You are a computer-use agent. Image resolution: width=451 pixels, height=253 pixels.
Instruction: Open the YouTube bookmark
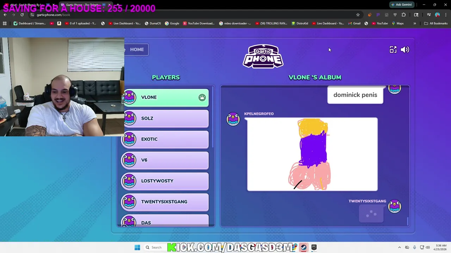point(379,24)
